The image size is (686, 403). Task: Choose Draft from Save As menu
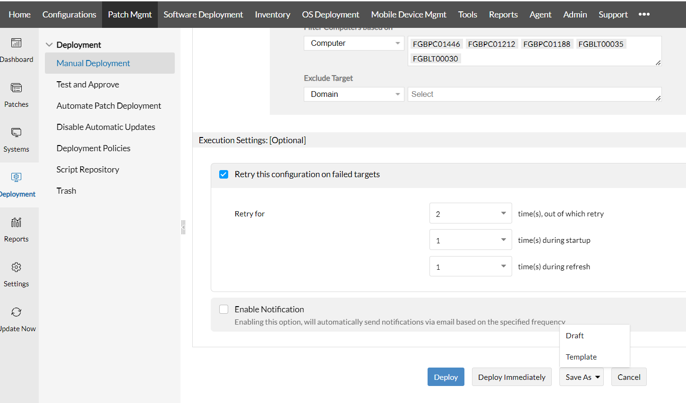595,335
